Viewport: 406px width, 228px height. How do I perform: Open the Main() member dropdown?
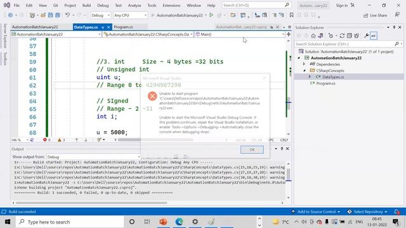point(240,34)
